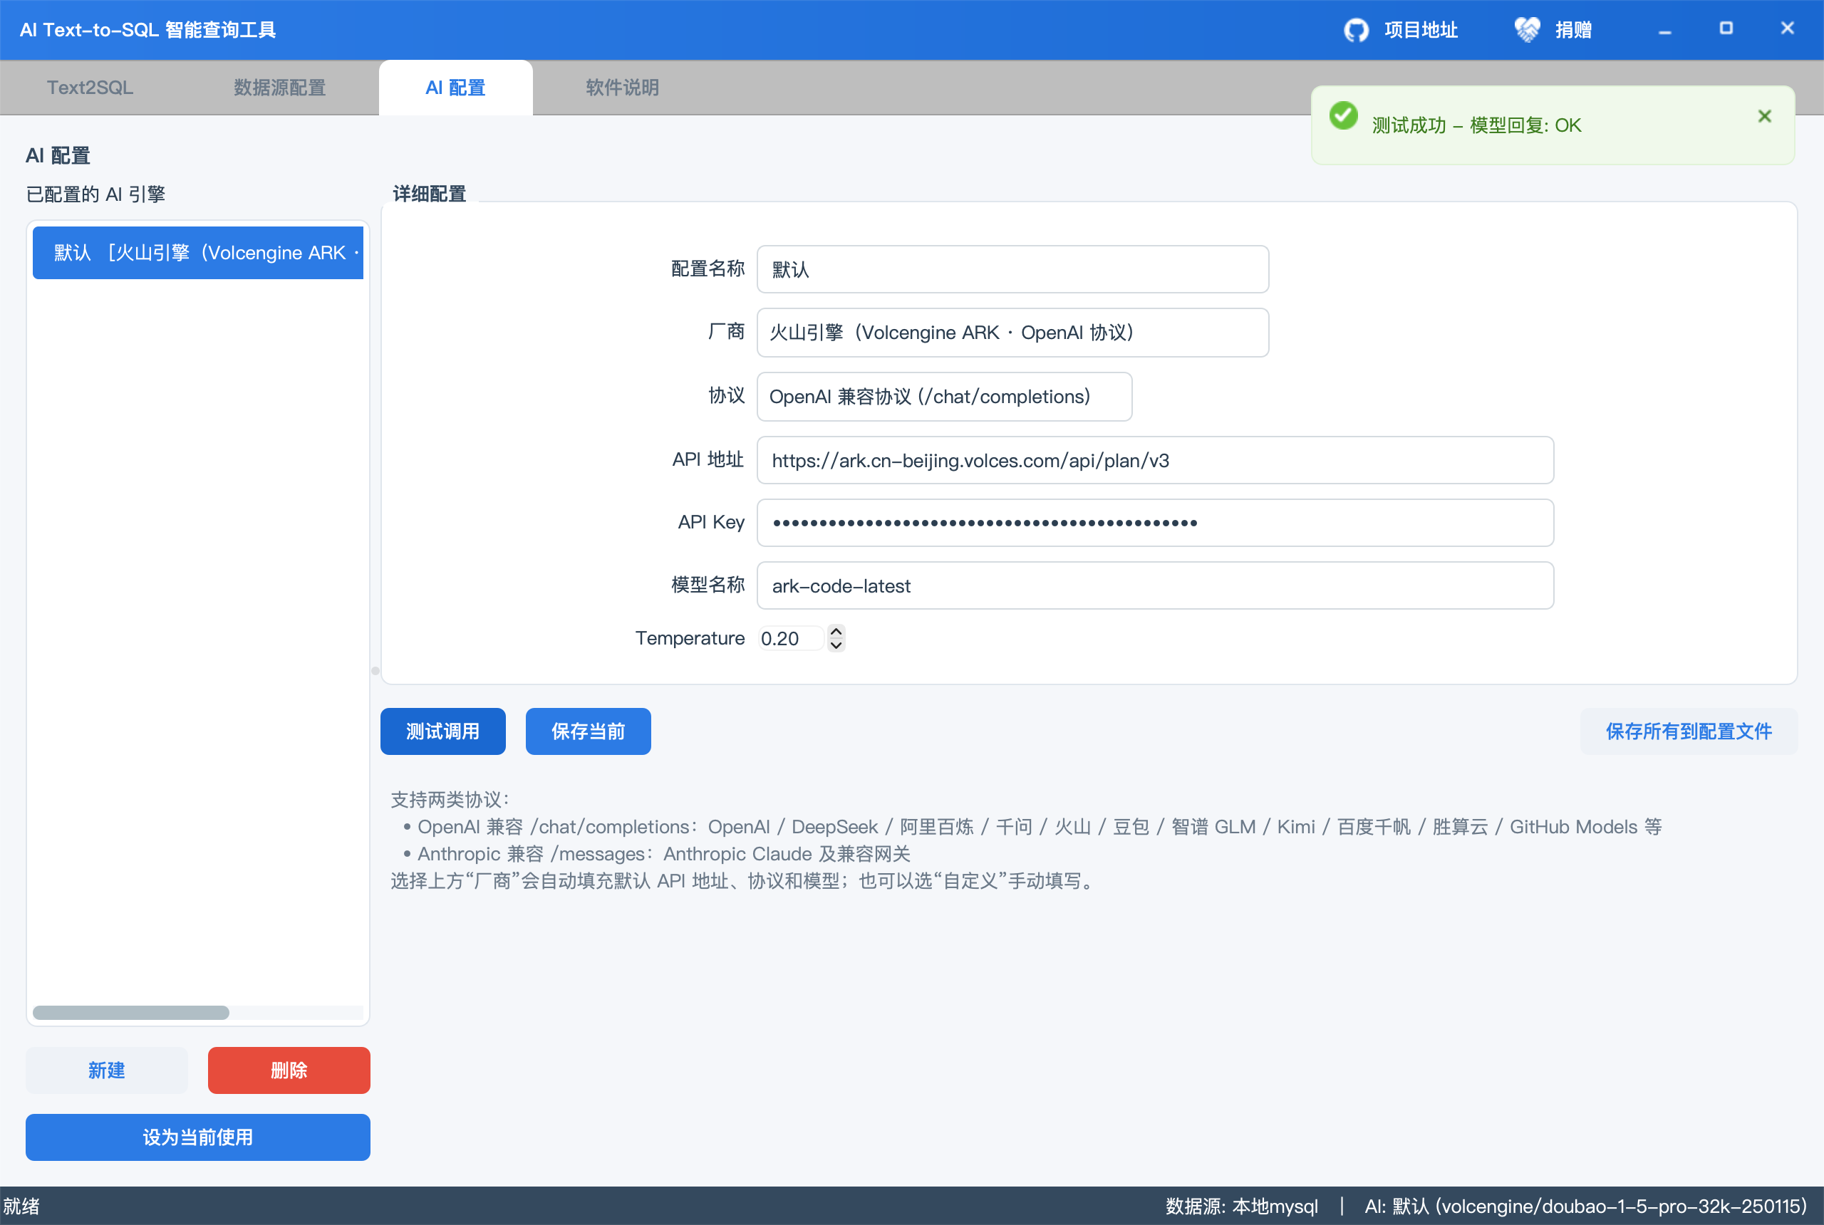The image size is (1824, 1225).
Task: Focus the API Key password field
Action: click(x=1154, y=523)
